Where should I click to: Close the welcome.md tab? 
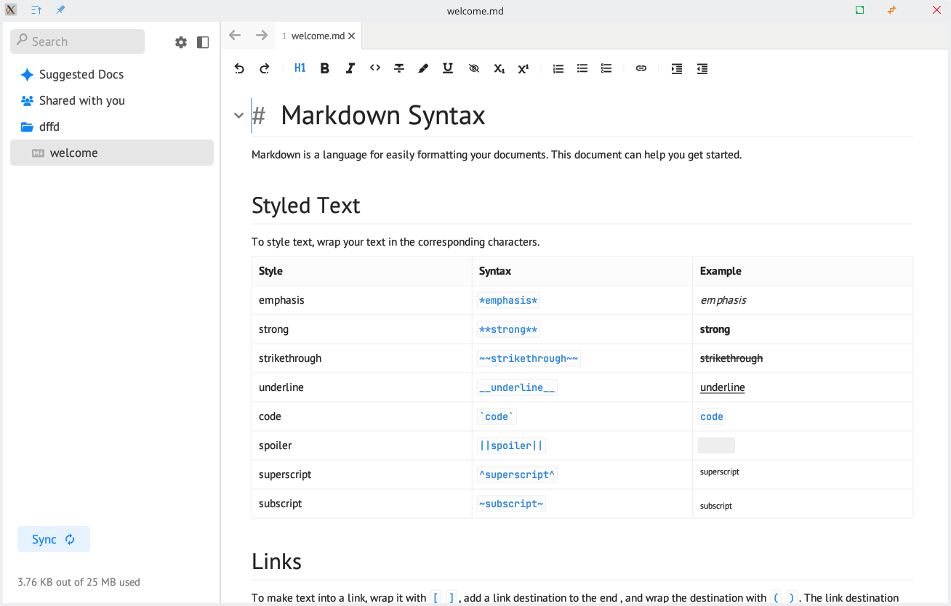click(352, 36)
